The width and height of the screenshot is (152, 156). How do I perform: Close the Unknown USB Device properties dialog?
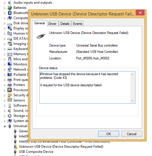tap(140, 13)
